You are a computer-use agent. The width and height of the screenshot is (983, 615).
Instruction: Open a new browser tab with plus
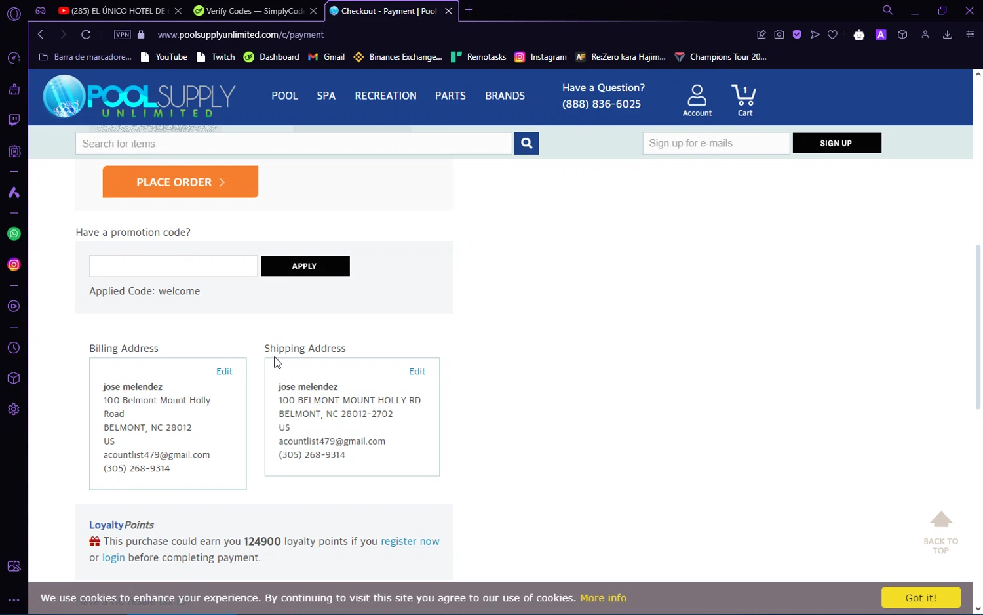[469, 10]
